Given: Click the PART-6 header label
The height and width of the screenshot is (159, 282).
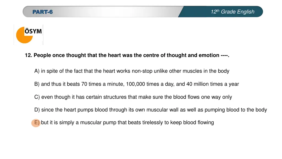Looking at the screenshot, I should coord(43,12).
